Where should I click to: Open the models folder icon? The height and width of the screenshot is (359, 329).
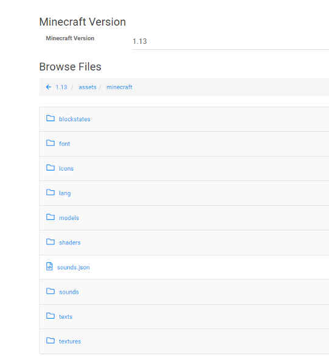click(x=50, y=217)
